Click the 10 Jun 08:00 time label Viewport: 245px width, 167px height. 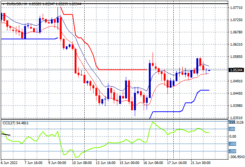[x=82, y=163]
